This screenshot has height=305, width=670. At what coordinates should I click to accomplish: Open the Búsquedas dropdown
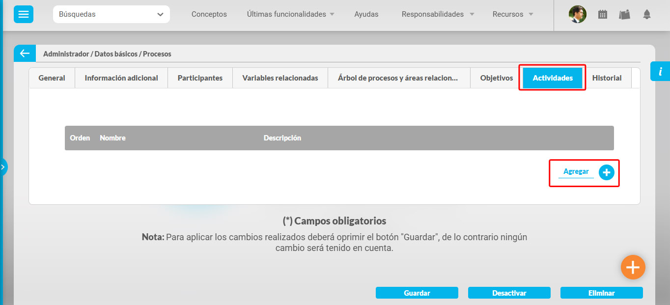pos(111,15)
